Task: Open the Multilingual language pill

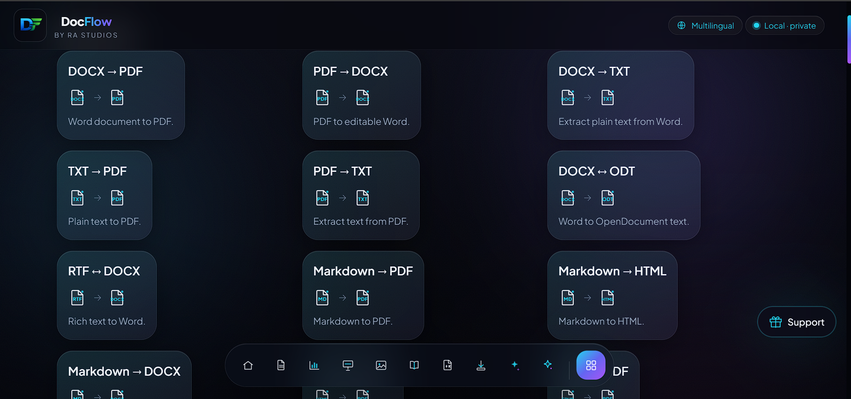Action: tap(705, 26)
